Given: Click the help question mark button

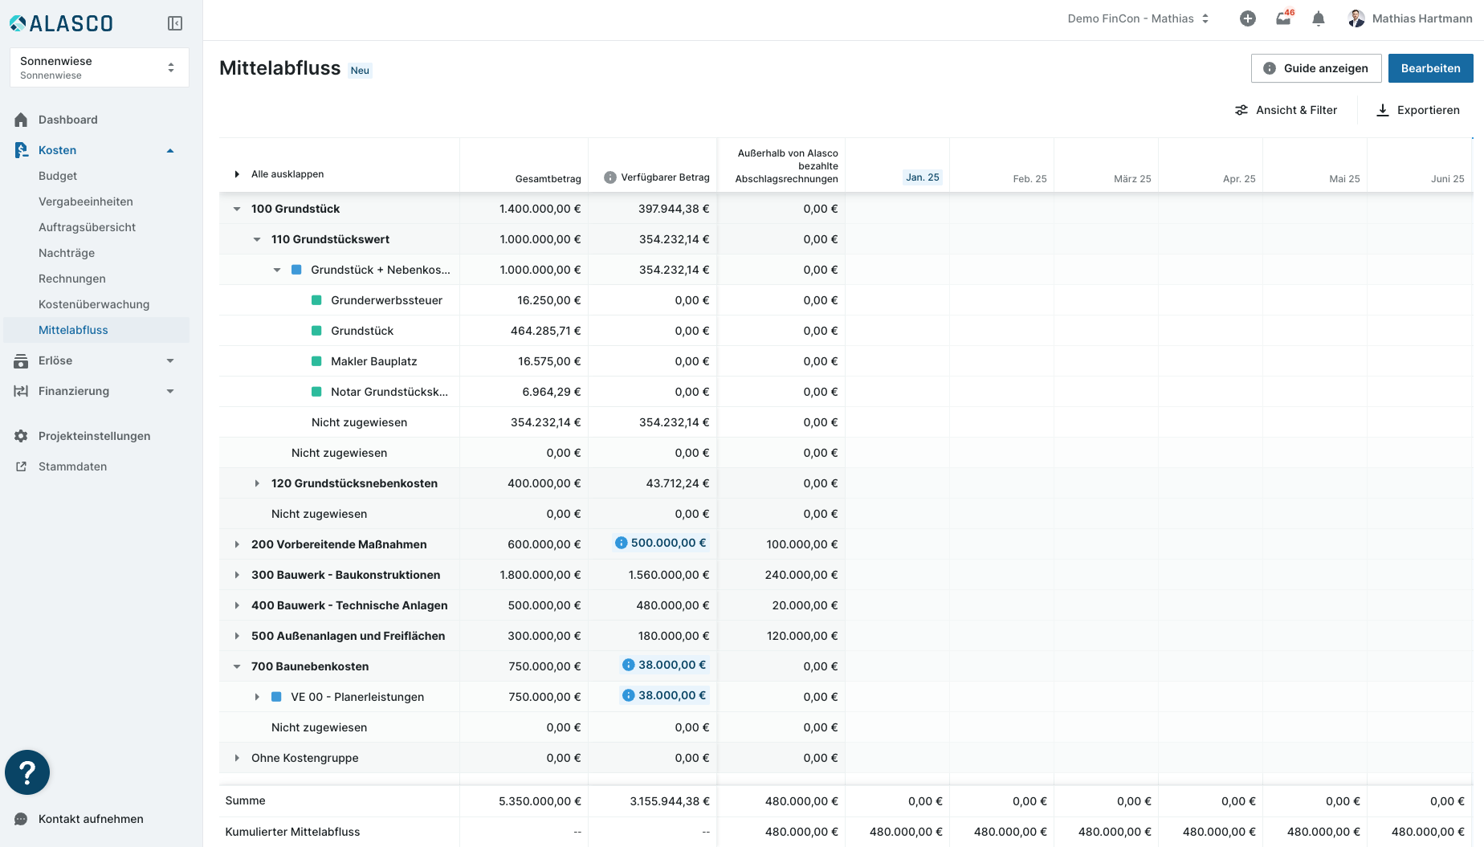Looking at the screenshot, I should 27,772.
